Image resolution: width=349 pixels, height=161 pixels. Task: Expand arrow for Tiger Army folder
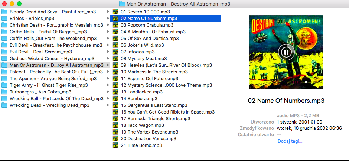pos(108,85)
